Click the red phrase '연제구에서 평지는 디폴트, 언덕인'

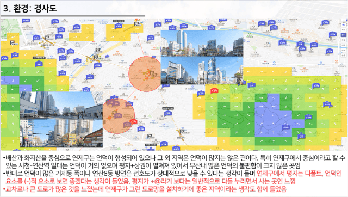[x=299, y=174]
